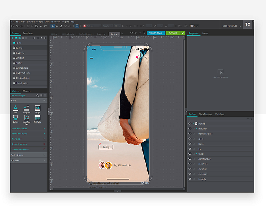Expand Special components widget group

[x=28, y=149]
